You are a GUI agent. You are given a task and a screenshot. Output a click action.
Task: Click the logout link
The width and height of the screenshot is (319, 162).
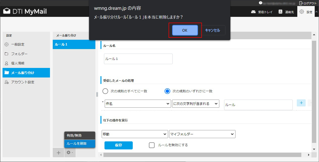pyautogui.click(x=308, y=3)
